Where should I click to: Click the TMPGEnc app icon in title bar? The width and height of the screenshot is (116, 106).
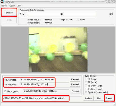click(x=2, y=2)
